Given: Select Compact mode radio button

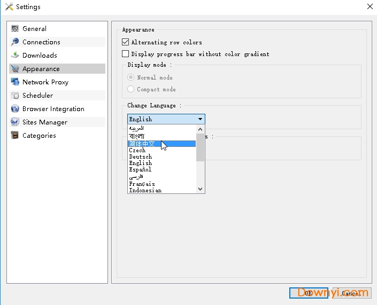Looking at the screenshot, I should click(131, 89).
